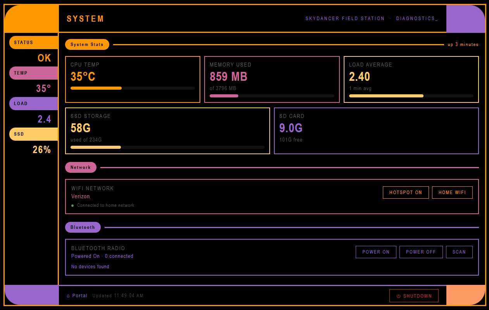Click the Network section label
The height and width of the screenshot is (310, 489).
coord(81,167)
